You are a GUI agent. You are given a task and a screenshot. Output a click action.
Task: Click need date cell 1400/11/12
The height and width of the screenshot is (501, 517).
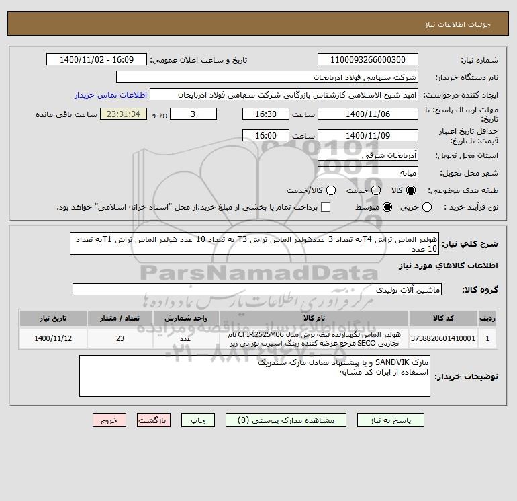(53, 338)
